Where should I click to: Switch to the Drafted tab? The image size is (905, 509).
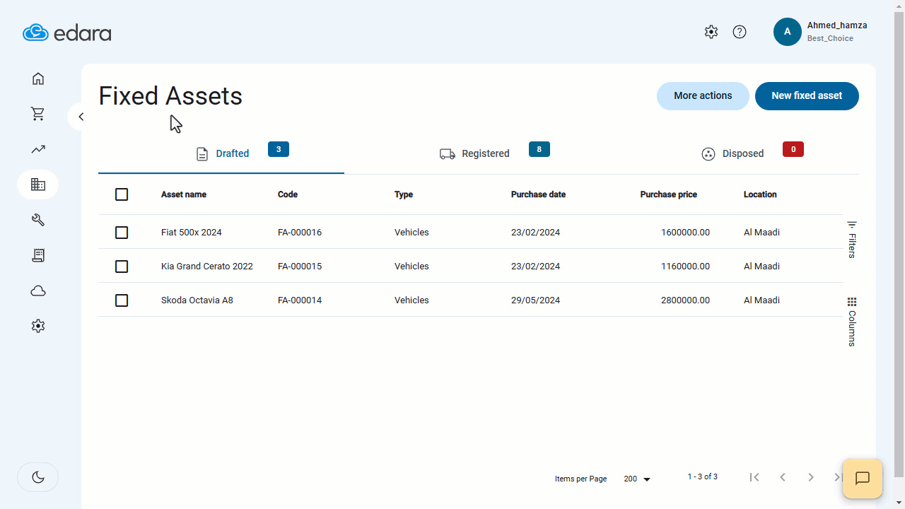click(221, 153)
